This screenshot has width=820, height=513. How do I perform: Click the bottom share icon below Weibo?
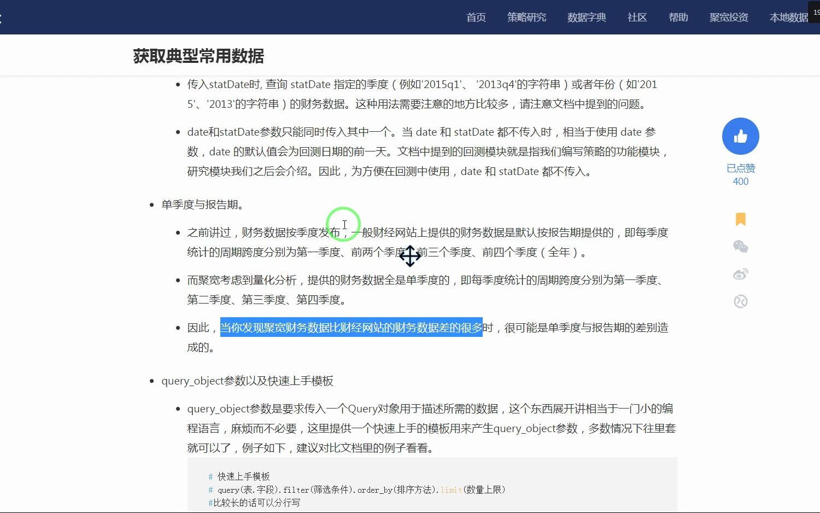click(740, 301)
